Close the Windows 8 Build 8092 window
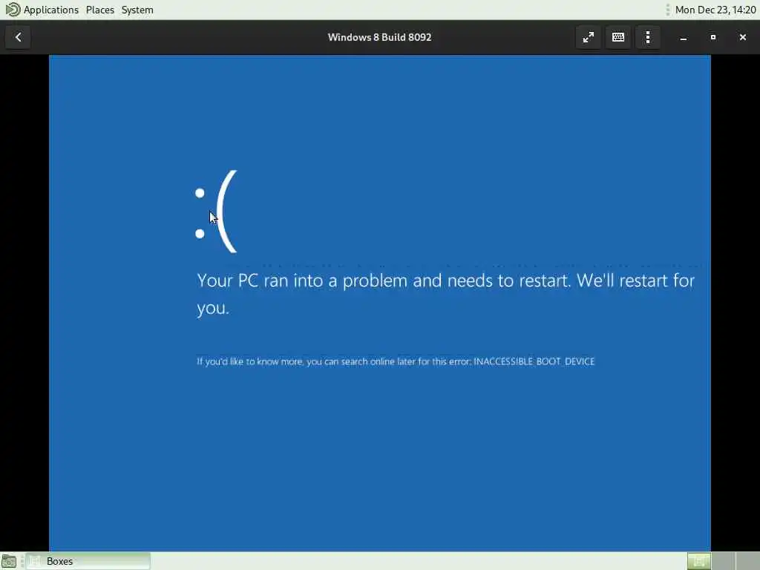The height and width of the screenshot is (570, 760). click(x=742, y=37)
